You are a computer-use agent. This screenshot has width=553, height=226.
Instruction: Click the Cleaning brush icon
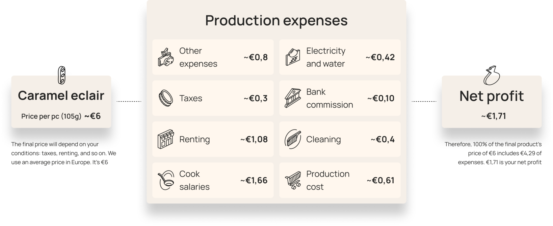tap(293, 139)
